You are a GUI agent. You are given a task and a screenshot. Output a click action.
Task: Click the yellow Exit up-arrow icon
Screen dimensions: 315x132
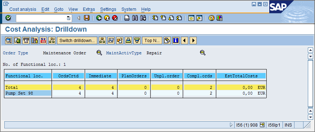click(107, 18)
